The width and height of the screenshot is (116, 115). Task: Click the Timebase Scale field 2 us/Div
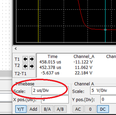tap(50, 90)
